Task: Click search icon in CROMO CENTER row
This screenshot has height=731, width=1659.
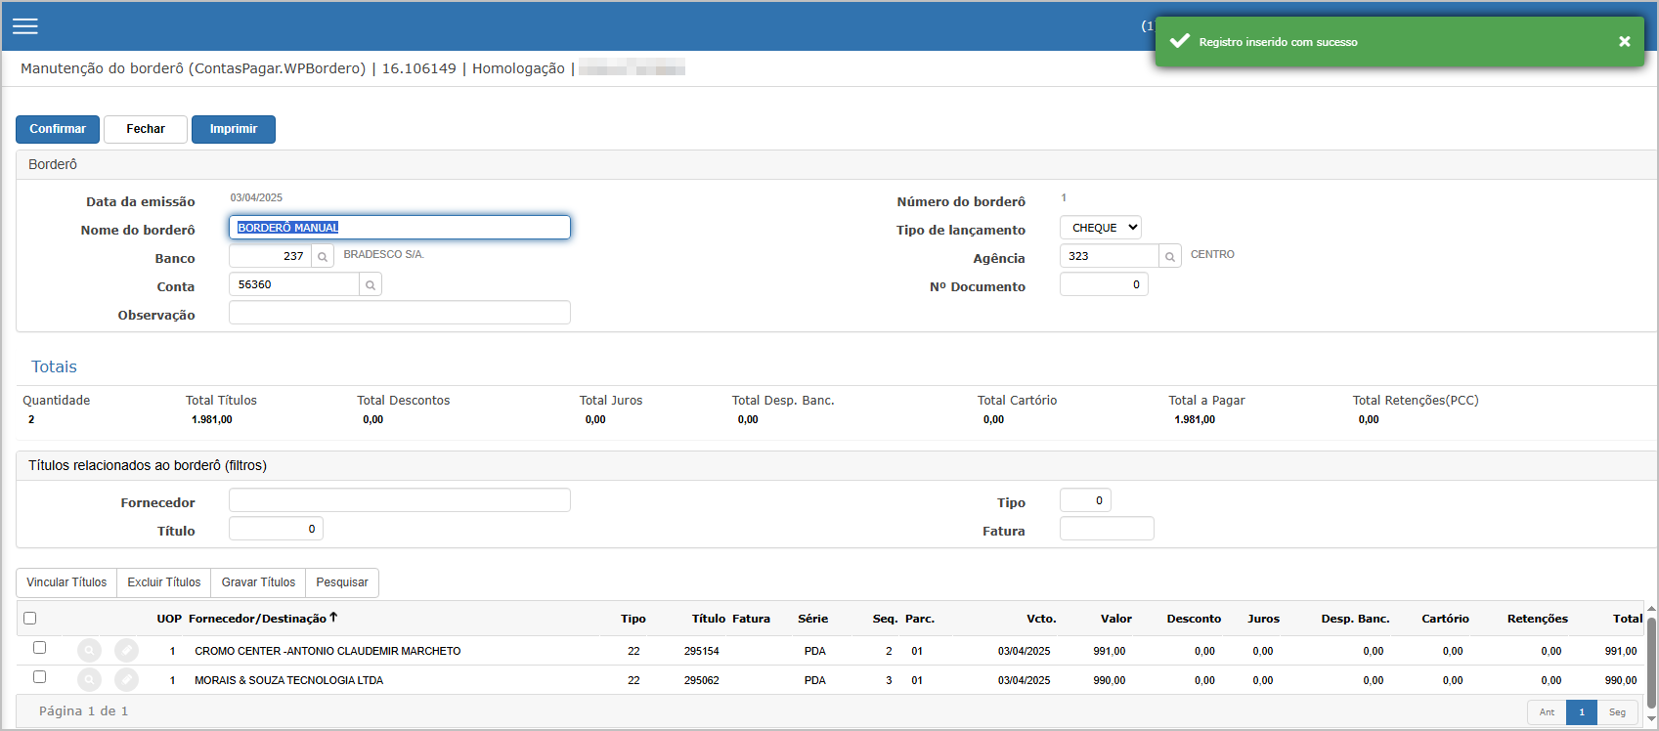Action: tap(89, 651)
